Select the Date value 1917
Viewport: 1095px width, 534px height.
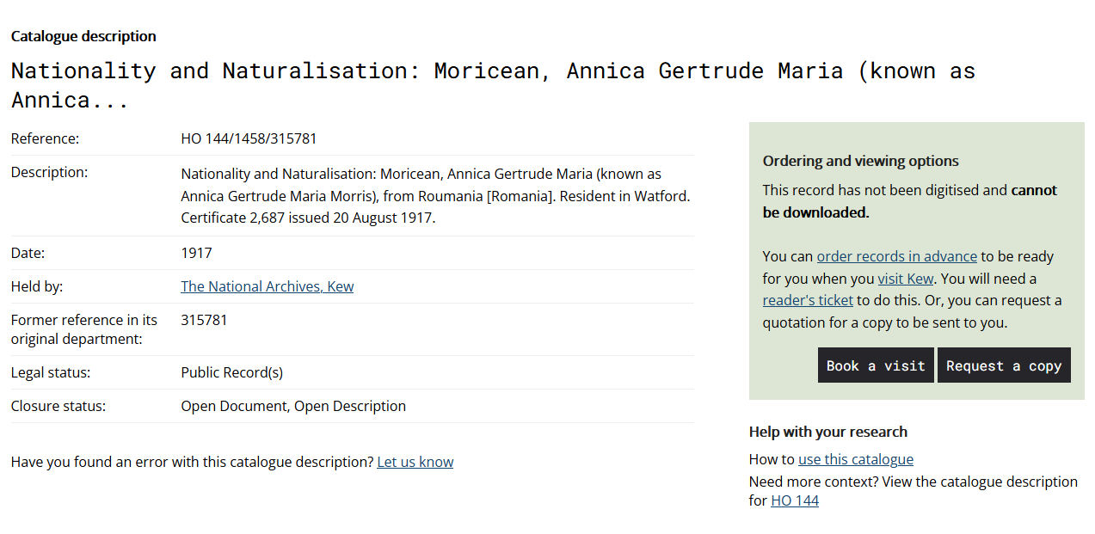tap(194, 253)
